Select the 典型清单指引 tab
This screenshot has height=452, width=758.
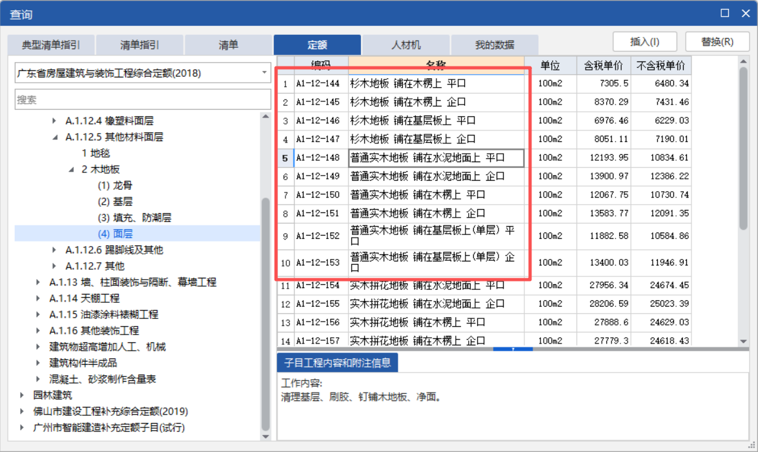pyautogui.click(x=48, y=45)
